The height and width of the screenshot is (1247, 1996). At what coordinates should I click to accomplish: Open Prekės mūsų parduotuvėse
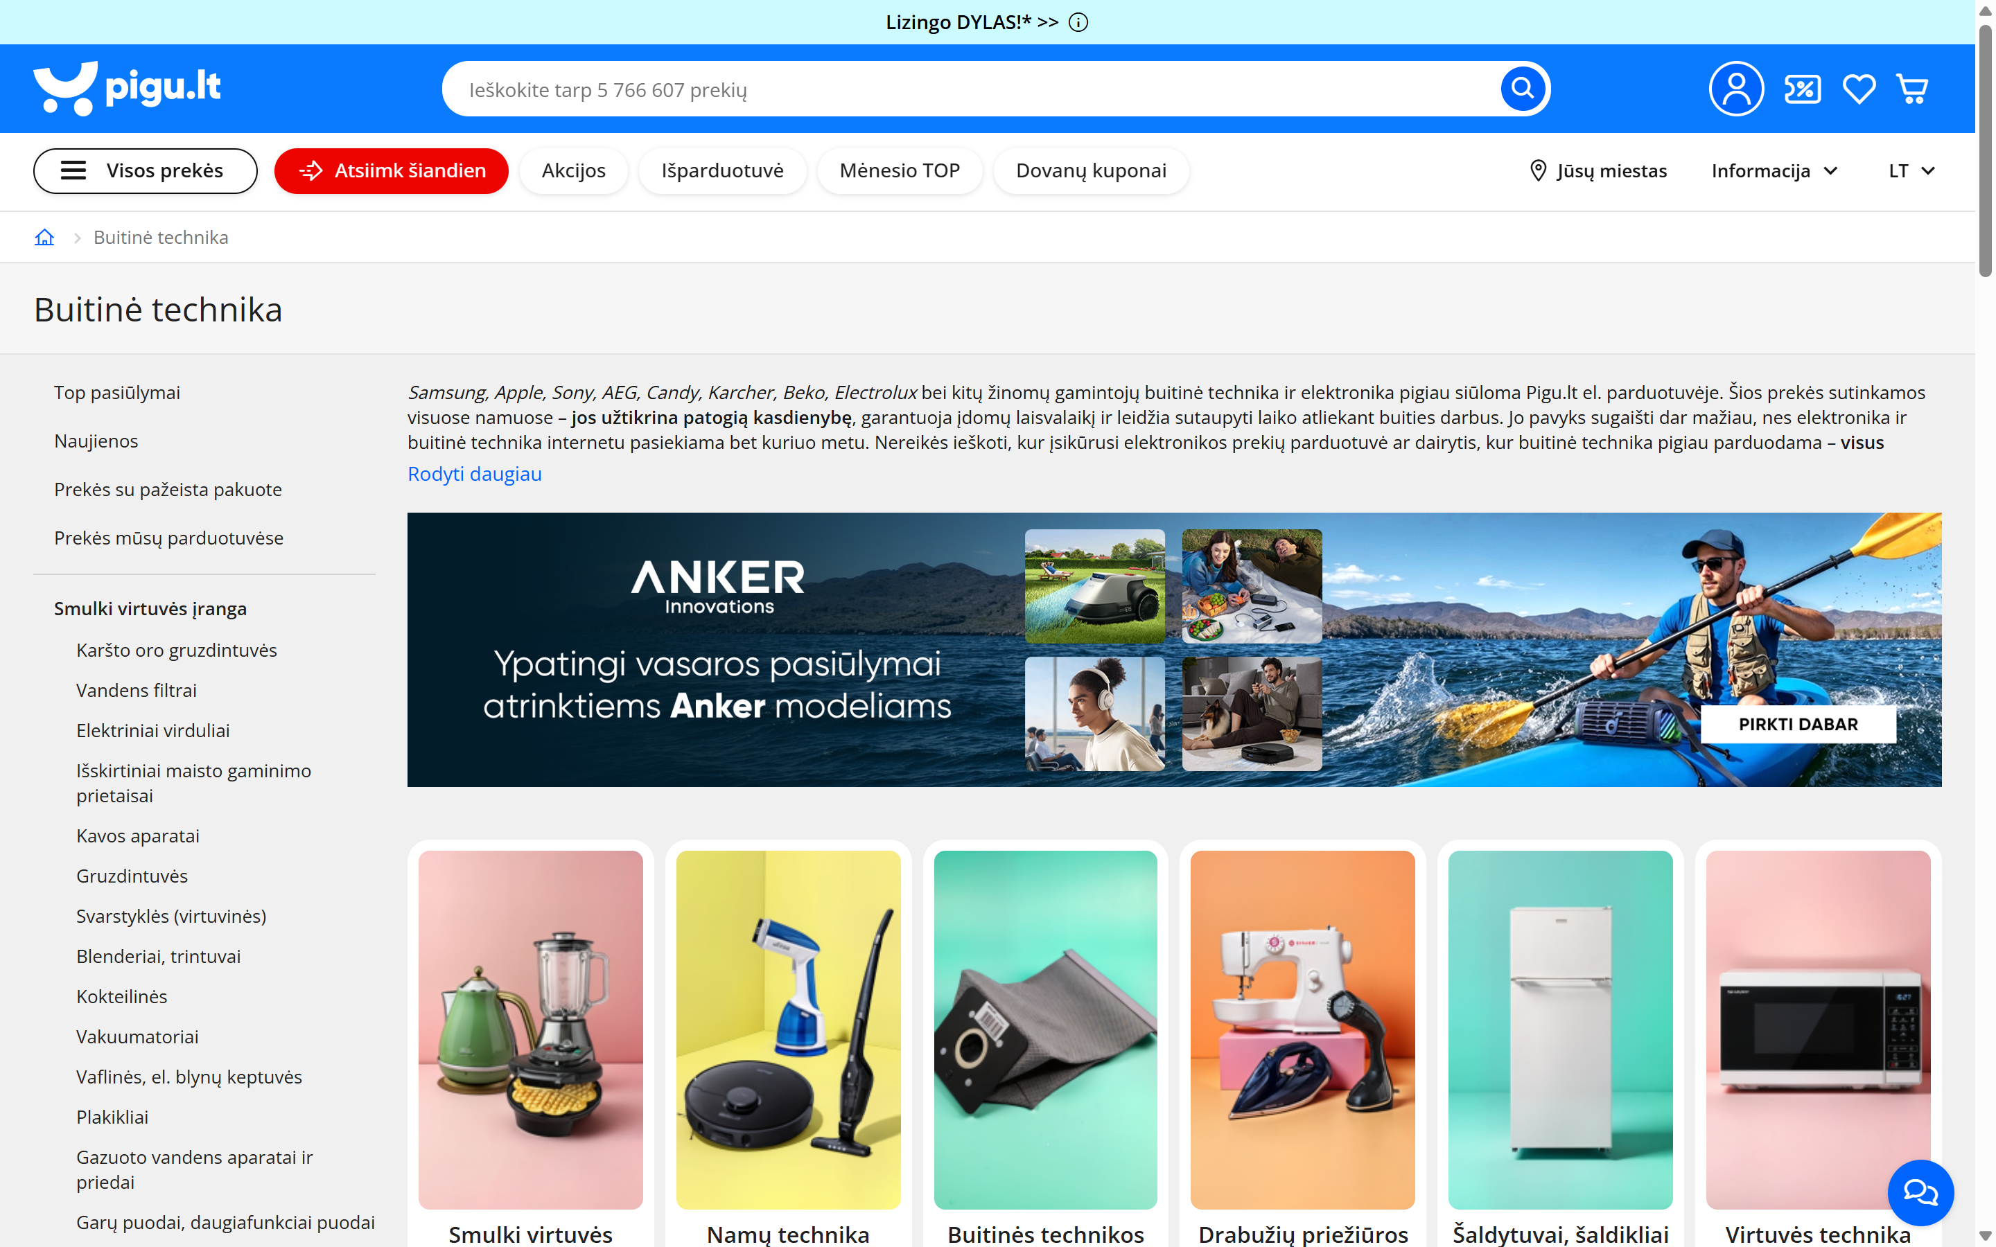pos(169,538)
